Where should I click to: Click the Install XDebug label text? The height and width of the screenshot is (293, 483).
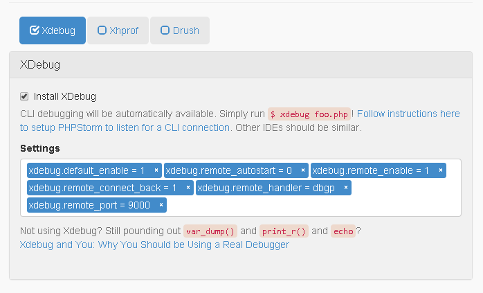coord(65,96)
